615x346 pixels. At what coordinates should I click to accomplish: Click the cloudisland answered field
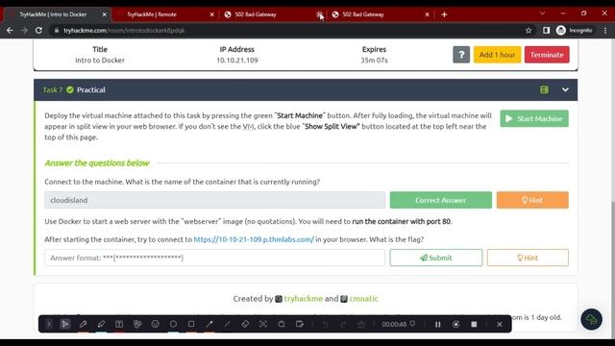coord(214,200)
